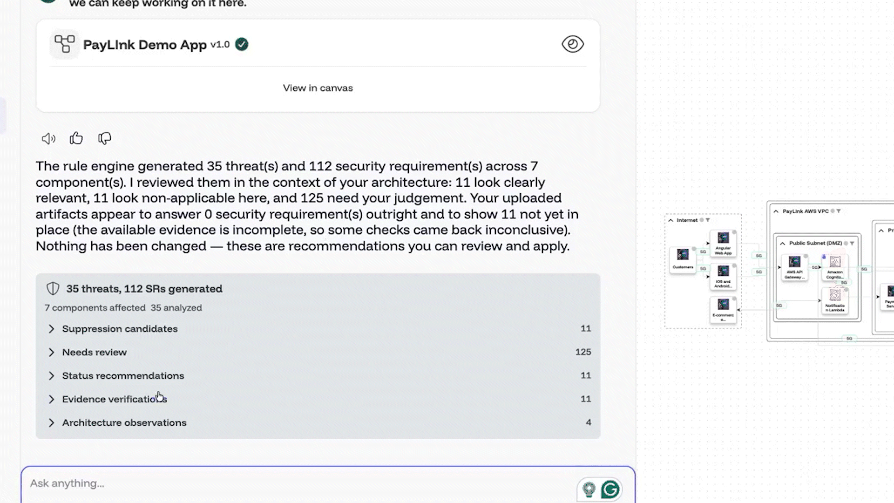The image size is (894, 503).
Task: Click the '35 threats, 112 SRs generated' heading
Action: click(144, 289)
